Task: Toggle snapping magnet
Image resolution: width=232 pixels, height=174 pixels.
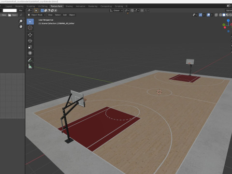Action: [x=132, y=11]
